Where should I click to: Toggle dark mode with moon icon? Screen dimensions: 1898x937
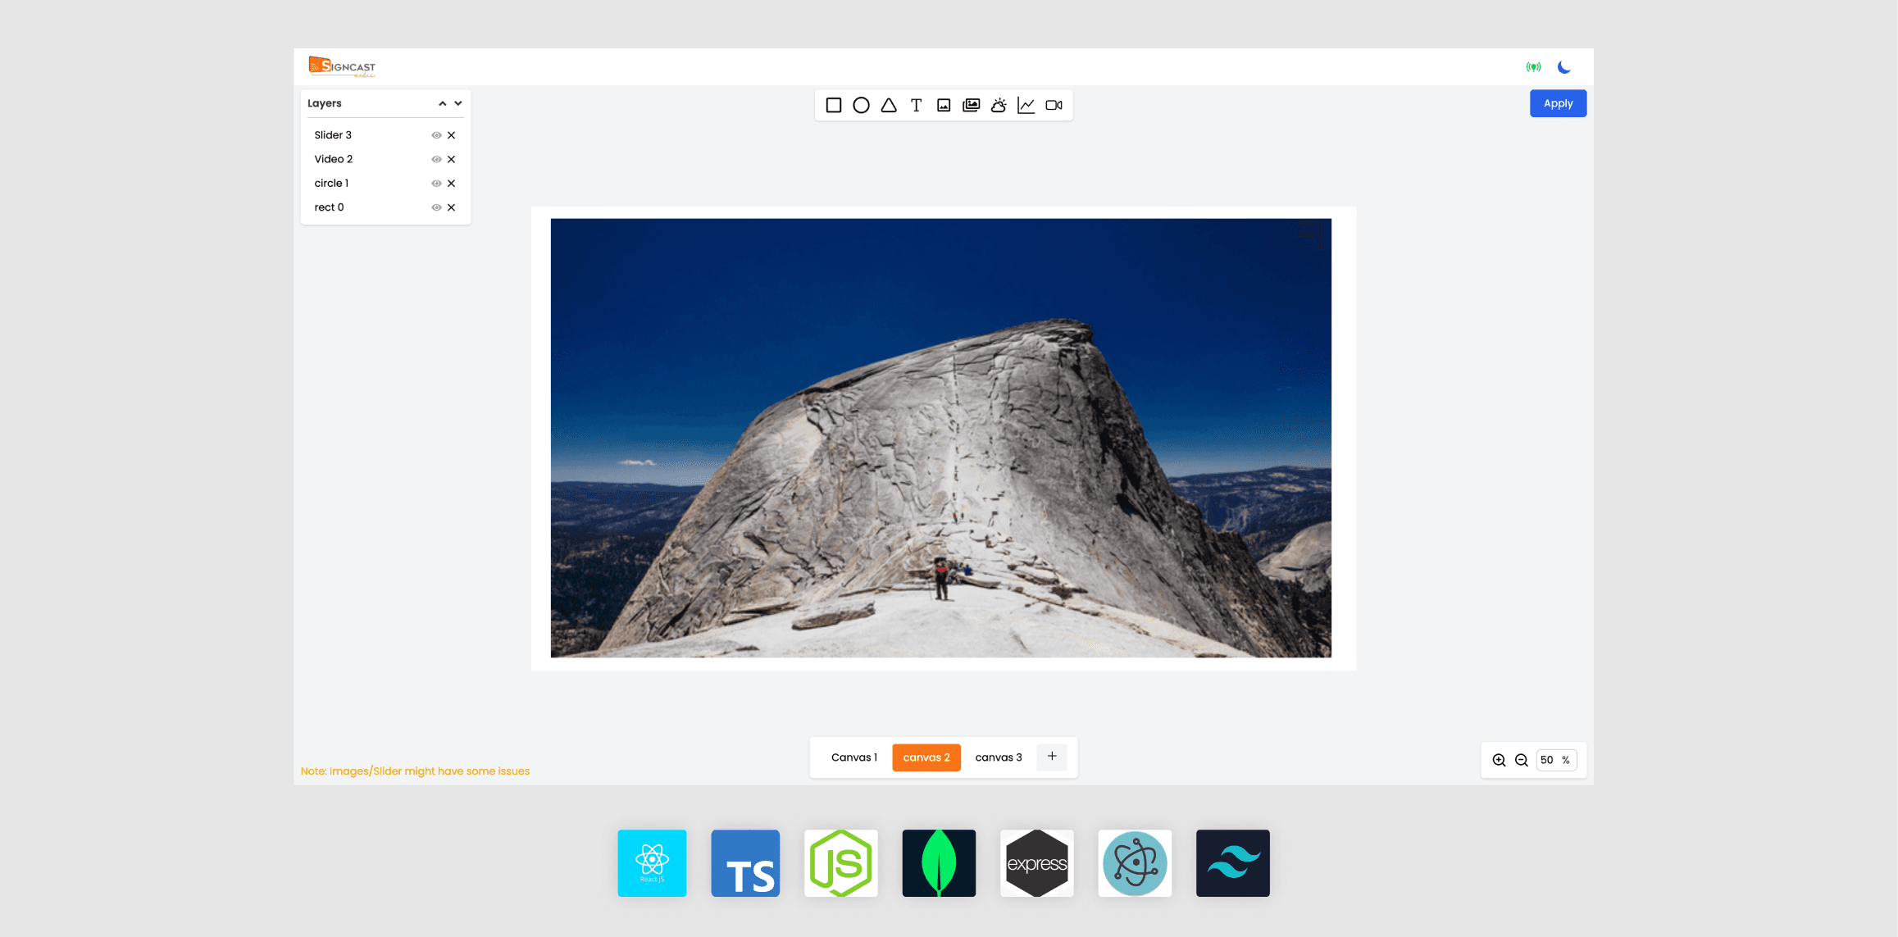[1564, 67]
